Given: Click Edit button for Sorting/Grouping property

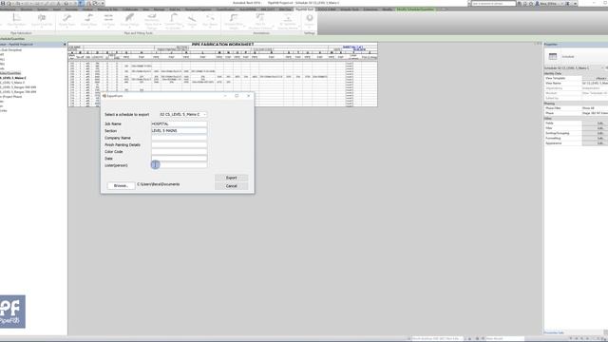Looking at the screenshot, I should [x=600, y=133].
